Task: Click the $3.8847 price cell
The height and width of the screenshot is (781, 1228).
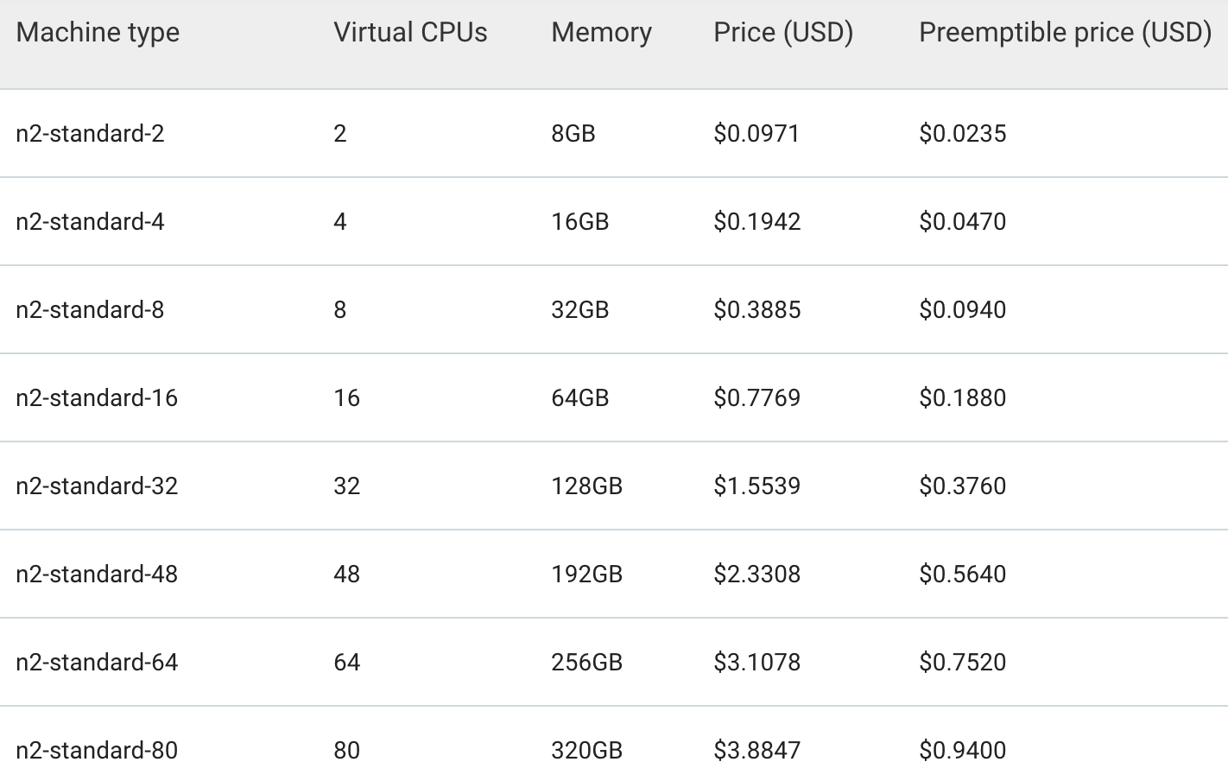Action: point(756,751)
